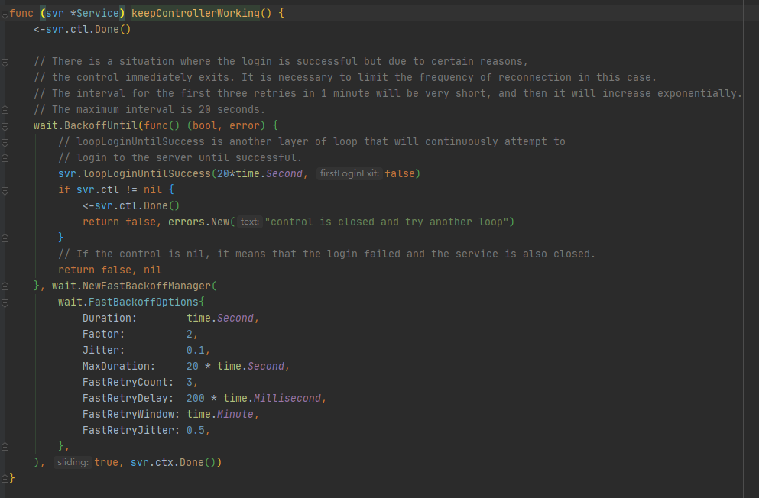The image size is (759, 498).
Task: Click the 'text:' parameter hint in errors.New
Action: pos(249,222)
